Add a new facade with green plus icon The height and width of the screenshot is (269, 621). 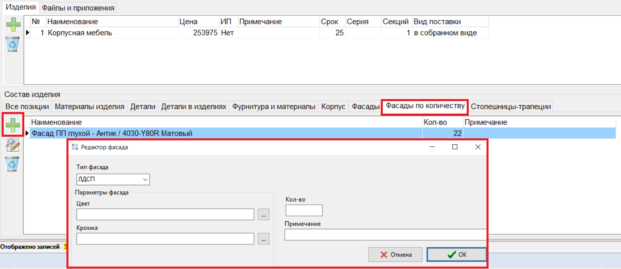point(13,125)
